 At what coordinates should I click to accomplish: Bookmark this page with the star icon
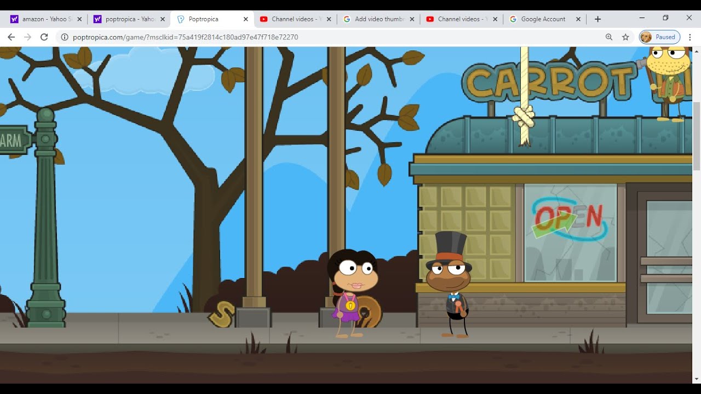tap(625, 37)
